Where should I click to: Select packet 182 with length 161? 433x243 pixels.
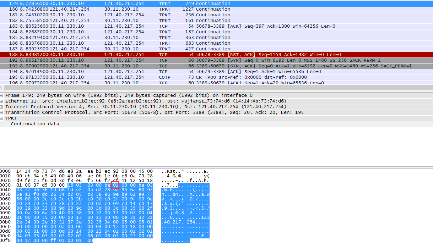[x=216, y=20]
